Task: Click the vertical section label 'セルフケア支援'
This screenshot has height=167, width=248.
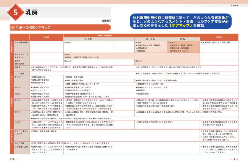Action: click(x=12, y=137)
